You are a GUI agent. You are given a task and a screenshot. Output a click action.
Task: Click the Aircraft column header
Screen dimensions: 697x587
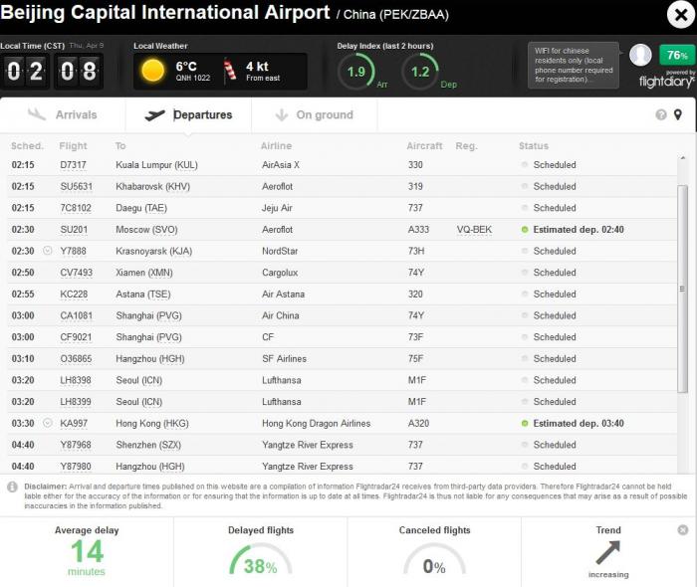pos(424,145)
